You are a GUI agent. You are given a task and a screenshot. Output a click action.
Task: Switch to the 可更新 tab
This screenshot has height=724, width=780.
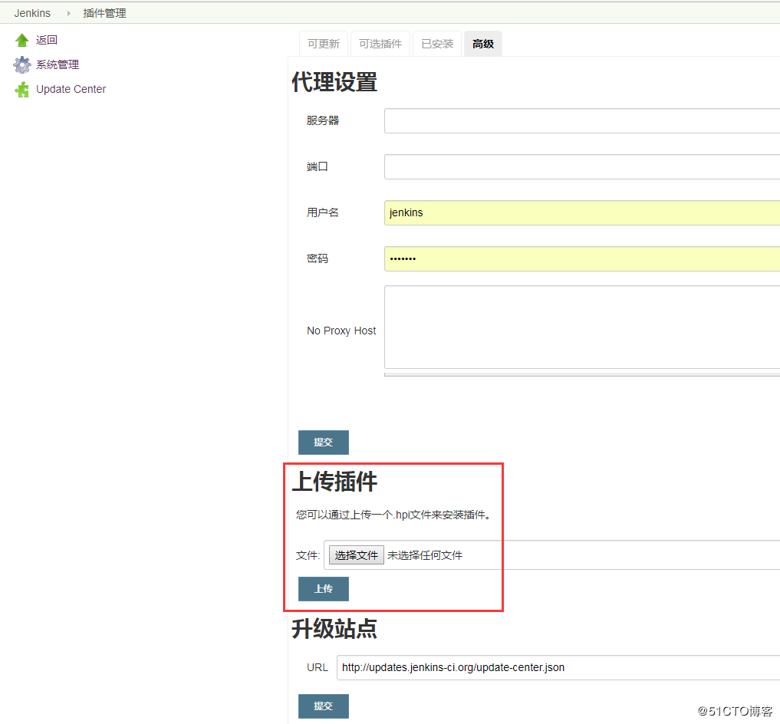324,44
